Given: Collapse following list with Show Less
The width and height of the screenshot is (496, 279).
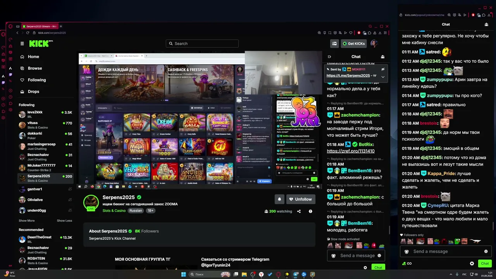Looking at the screenshot, I should click(x=64, y=221).
